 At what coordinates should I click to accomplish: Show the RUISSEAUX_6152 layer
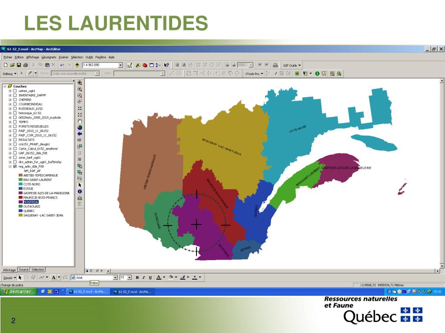pyautogui.click(x=15, y=109)
